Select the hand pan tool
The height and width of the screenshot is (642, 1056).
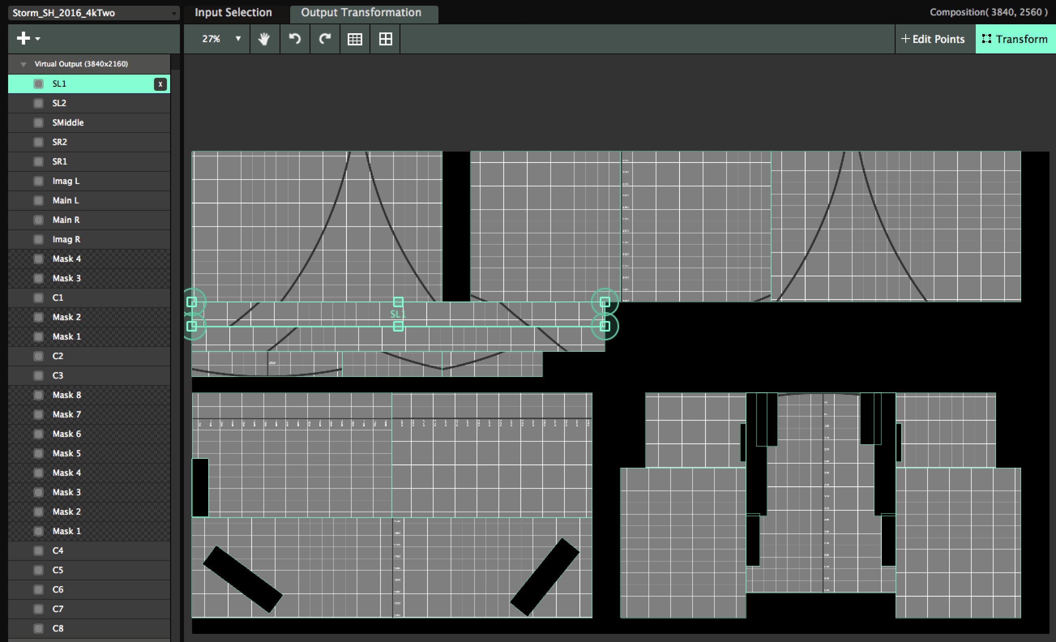click(264, 39)
